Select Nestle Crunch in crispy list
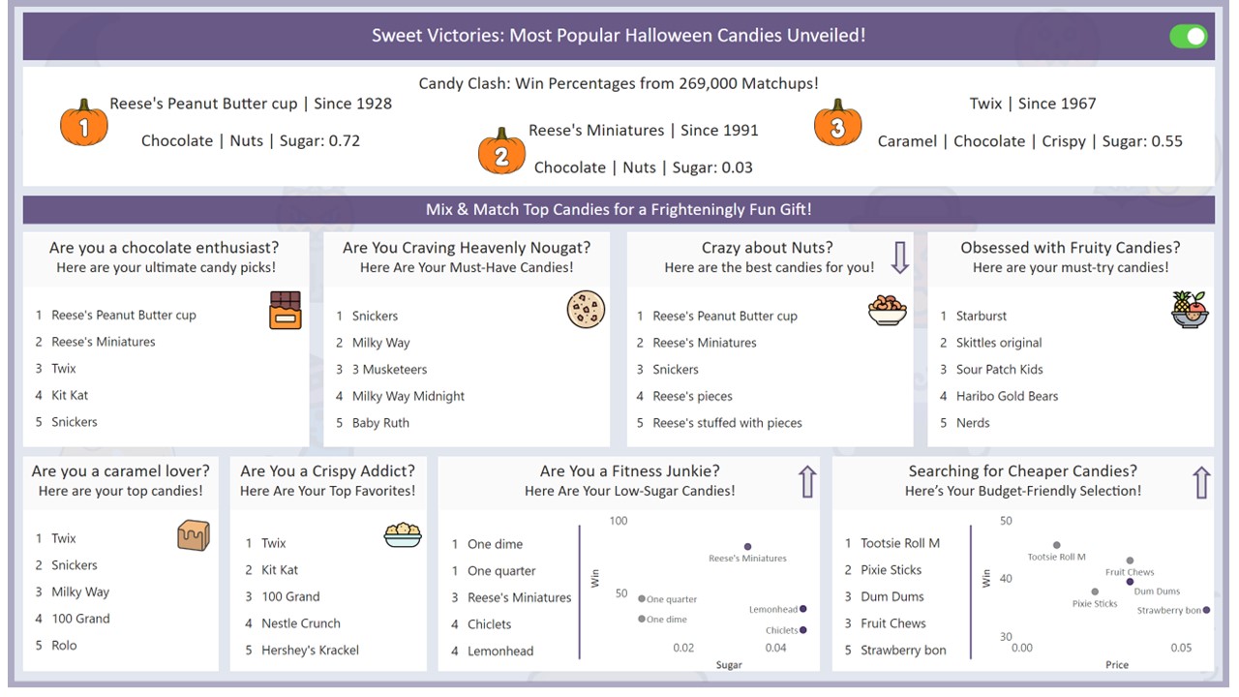Image resolution: width=1239 pixels, height=697 pixels. (x=301, y=623)
